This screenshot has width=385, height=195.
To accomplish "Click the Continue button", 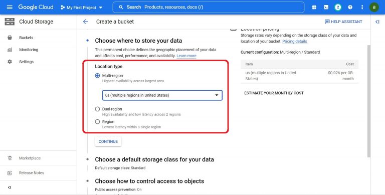I will (108, 141).
